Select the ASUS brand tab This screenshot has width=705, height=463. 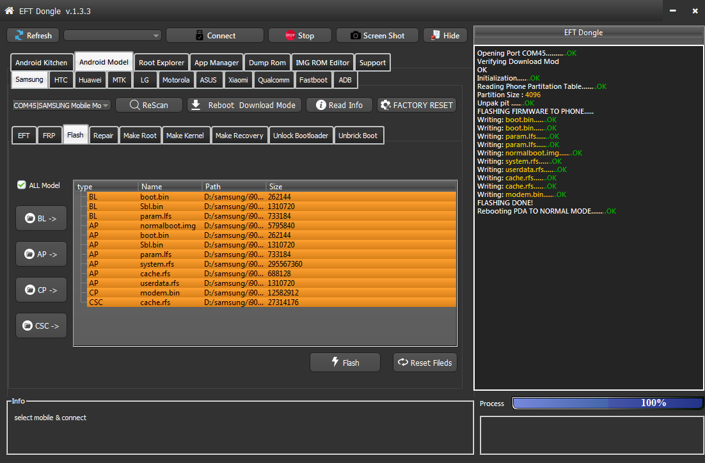(208, 80)
